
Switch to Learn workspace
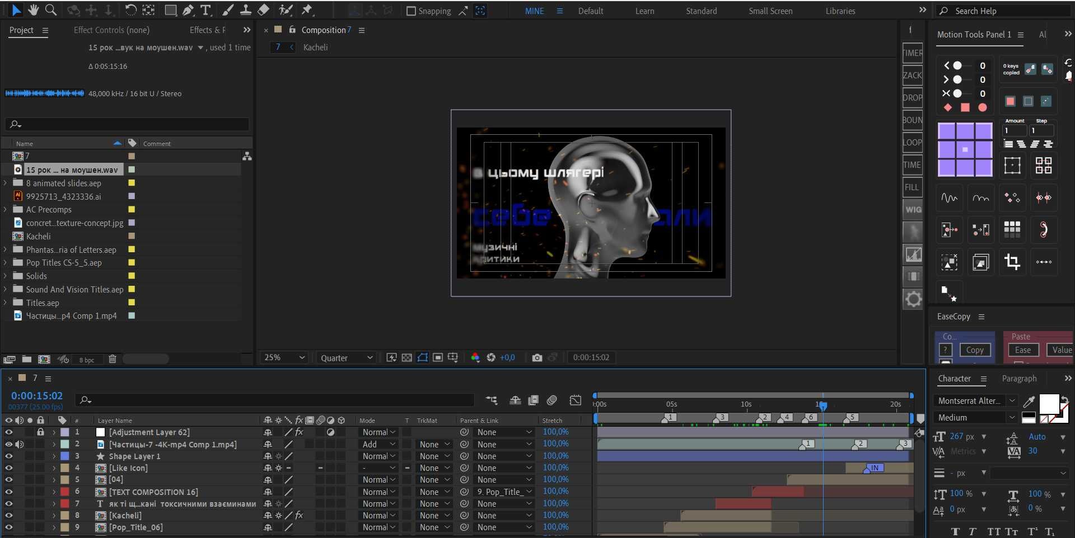point(644,11)
